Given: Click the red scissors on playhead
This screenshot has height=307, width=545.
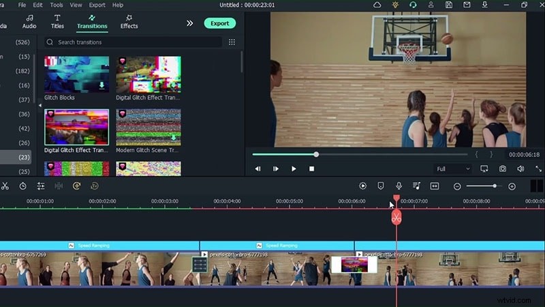Looking at the screenshot, I should pos(396,218).
